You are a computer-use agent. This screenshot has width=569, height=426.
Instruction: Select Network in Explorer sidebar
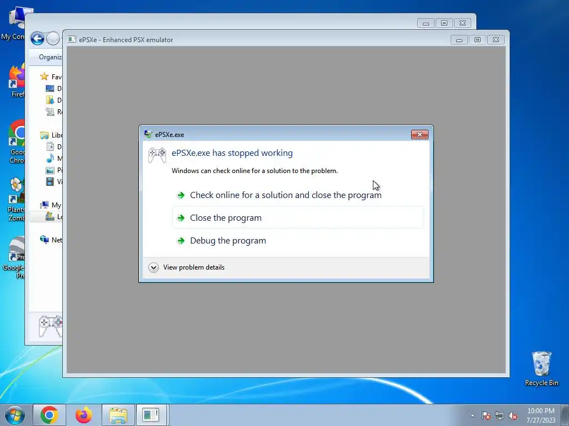click(51, 240)
